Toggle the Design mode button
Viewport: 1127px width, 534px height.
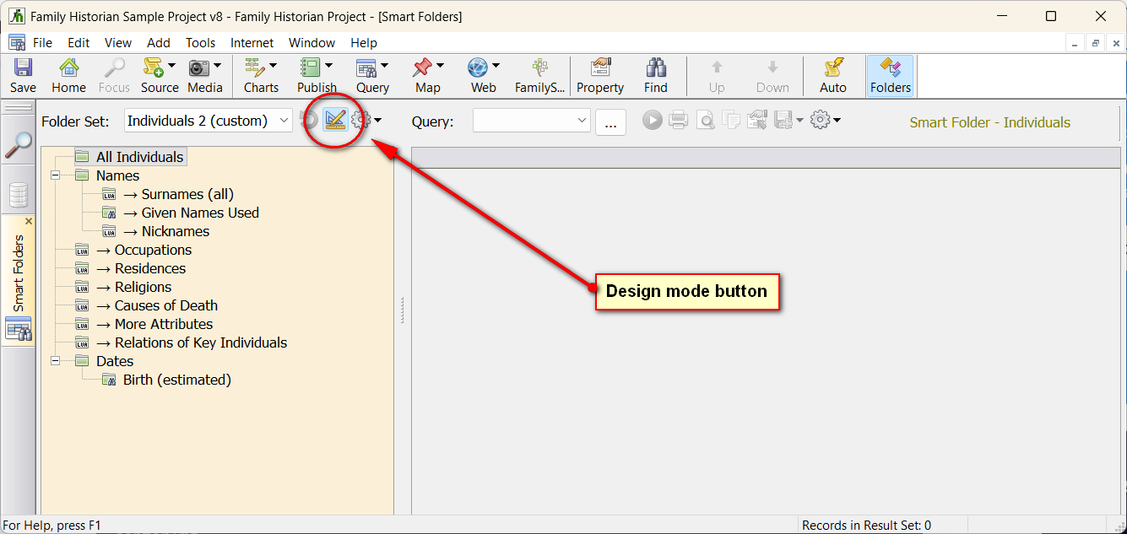[335, 121]
